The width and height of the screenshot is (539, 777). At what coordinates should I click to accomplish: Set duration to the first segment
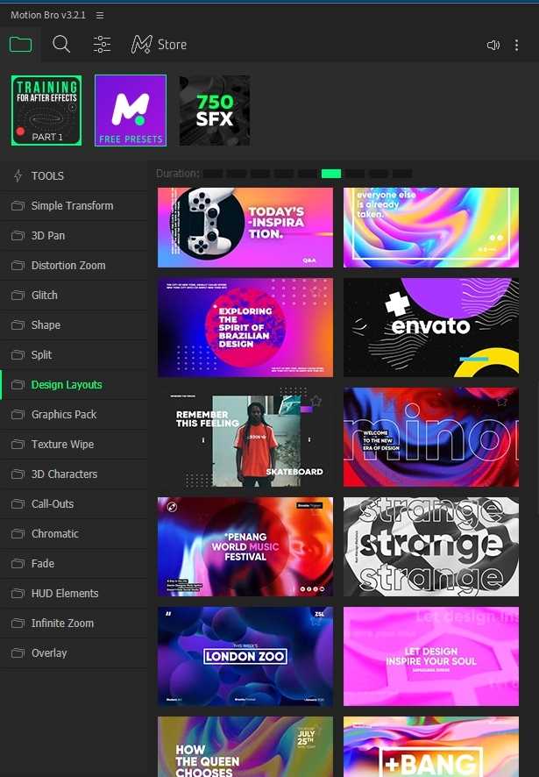point(213,174)
